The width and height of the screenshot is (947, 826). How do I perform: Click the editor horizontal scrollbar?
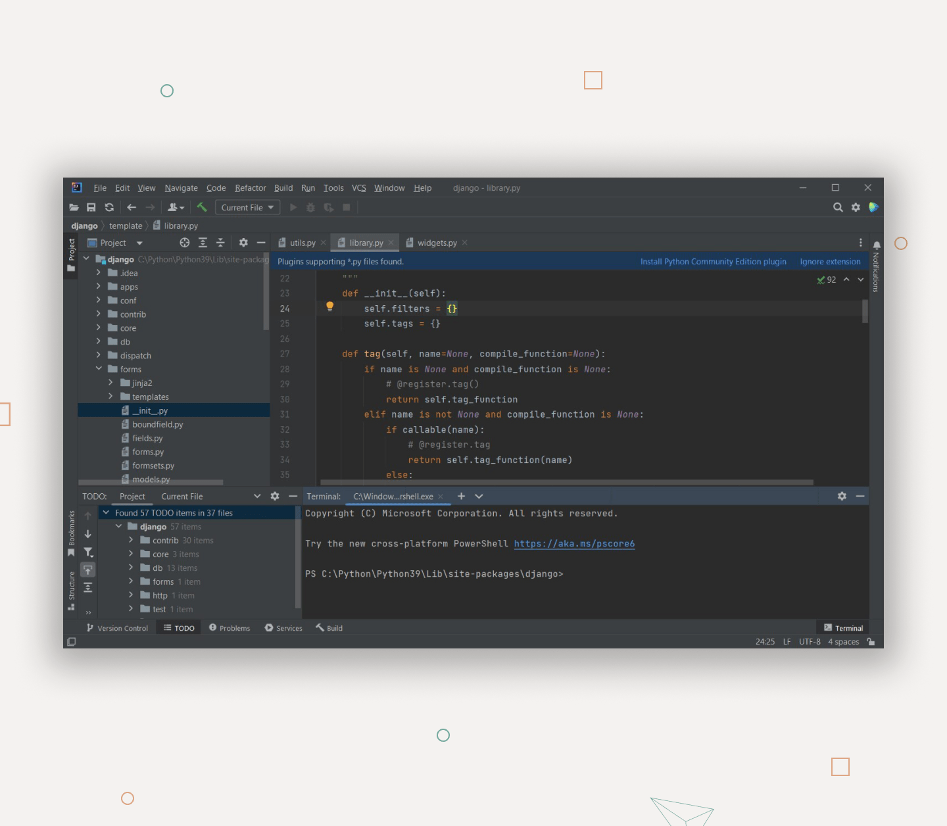pos(564,482)
